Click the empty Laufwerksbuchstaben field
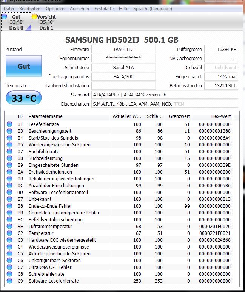This screenshot has width=245, height=292. point(123,85)
